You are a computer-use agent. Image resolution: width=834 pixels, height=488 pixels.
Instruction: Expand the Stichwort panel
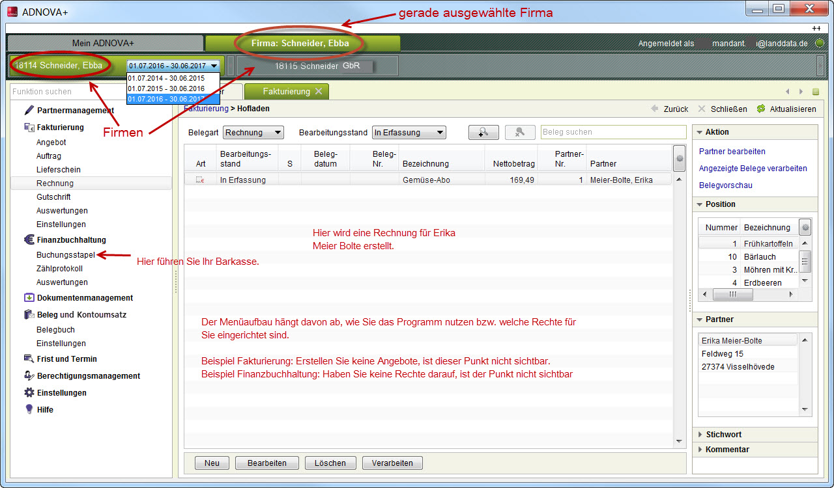click(x=723, y=435)
